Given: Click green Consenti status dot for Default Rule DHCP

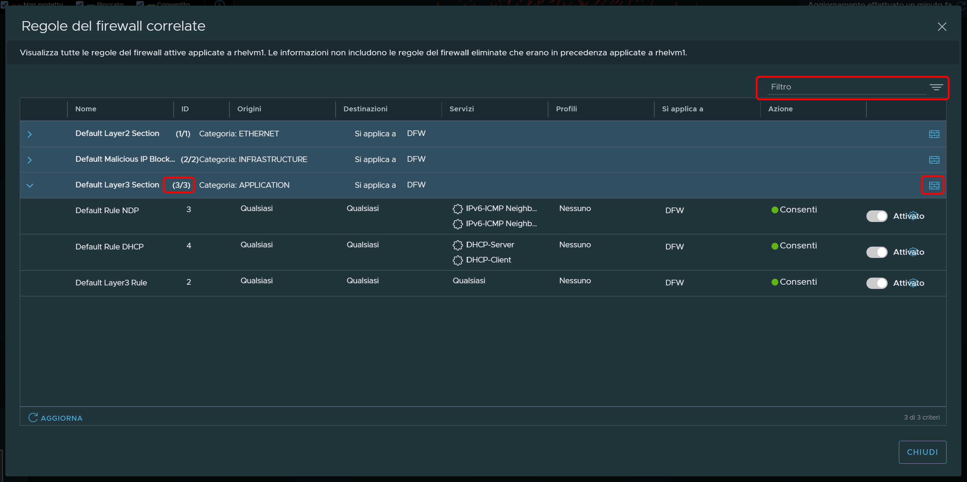Looking at the screenshot, I should [x=774, y=246].
